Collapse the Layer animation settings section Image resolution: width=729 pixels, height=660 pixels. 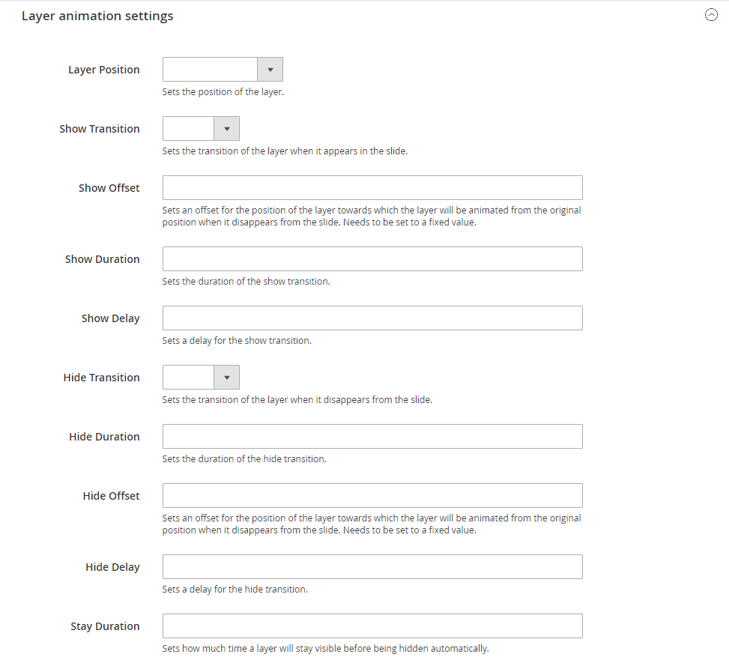[711, 15]
